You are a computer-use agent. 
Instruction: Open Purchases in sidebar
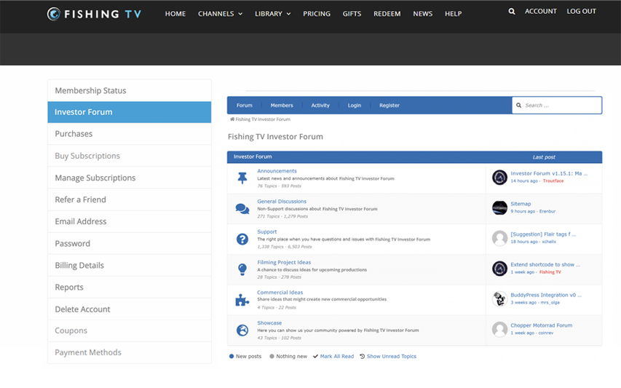tap(130, 134)
